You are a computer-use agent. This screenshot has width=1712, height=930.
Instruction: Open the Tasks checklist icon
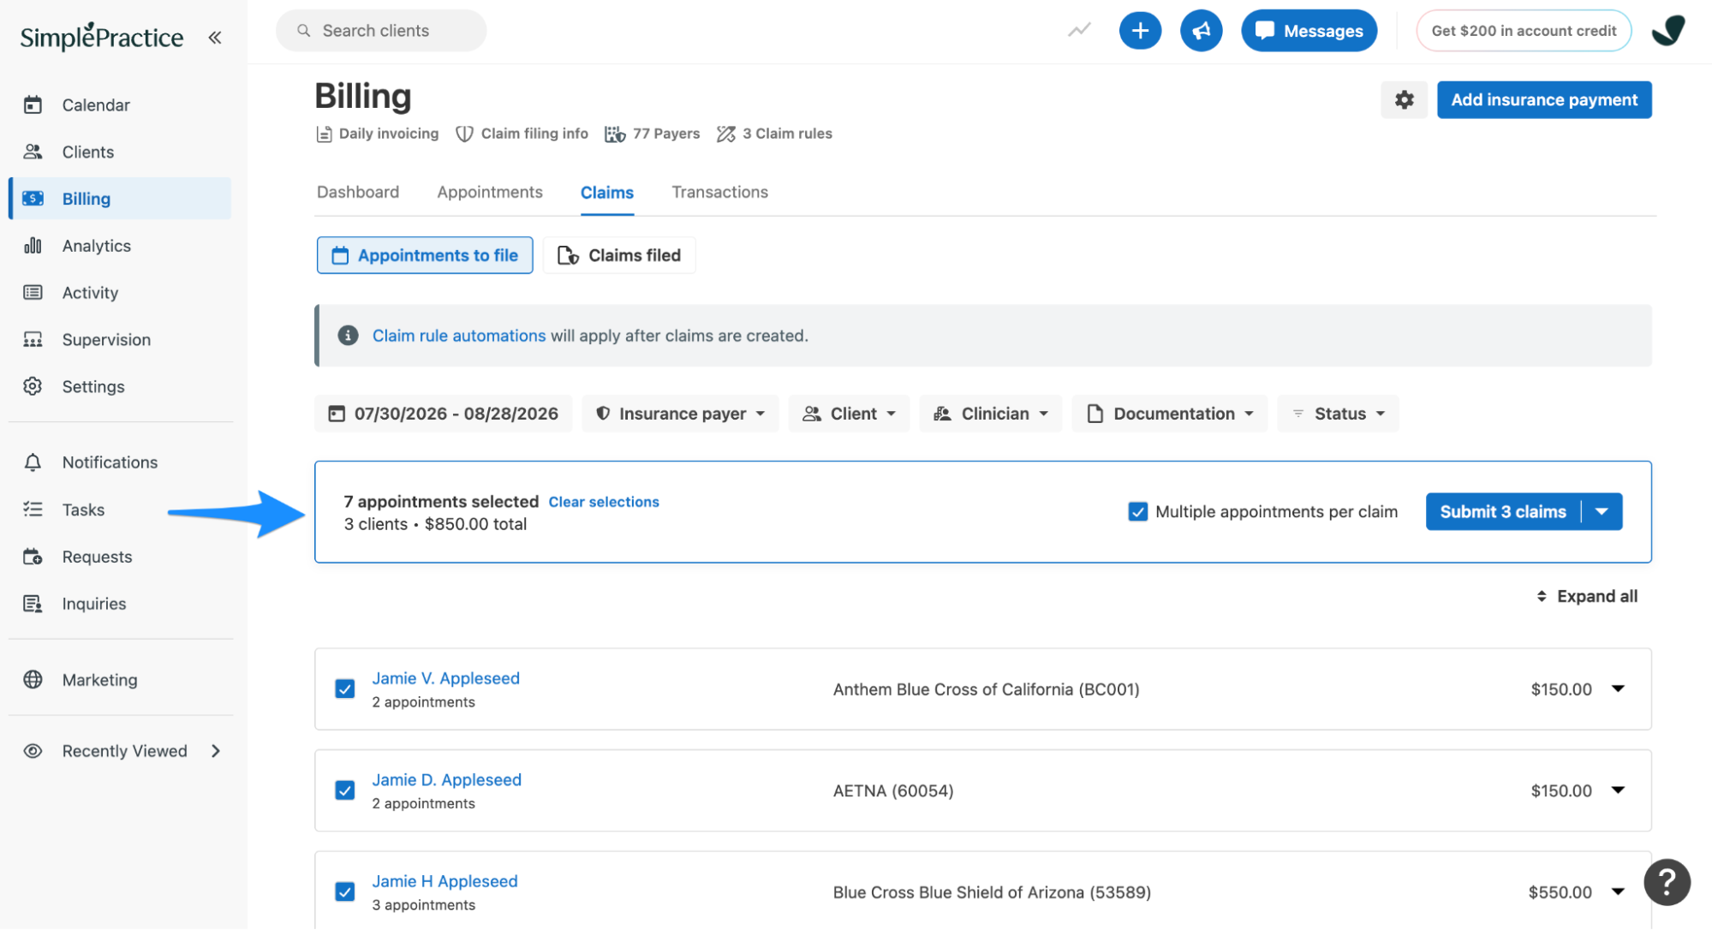[33, 510]
